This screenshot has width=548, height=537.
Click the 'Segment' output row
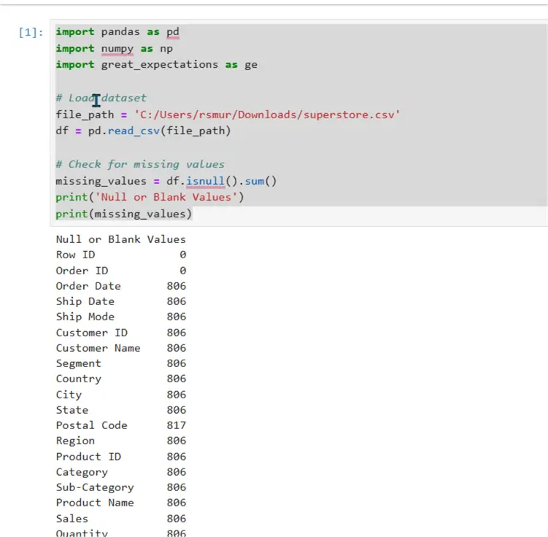121,363
